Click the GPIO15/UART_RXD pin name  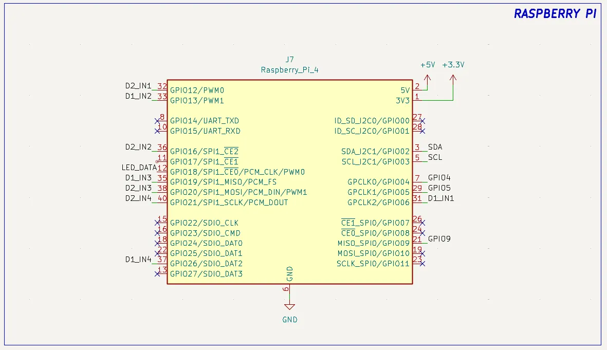point(205,131)
